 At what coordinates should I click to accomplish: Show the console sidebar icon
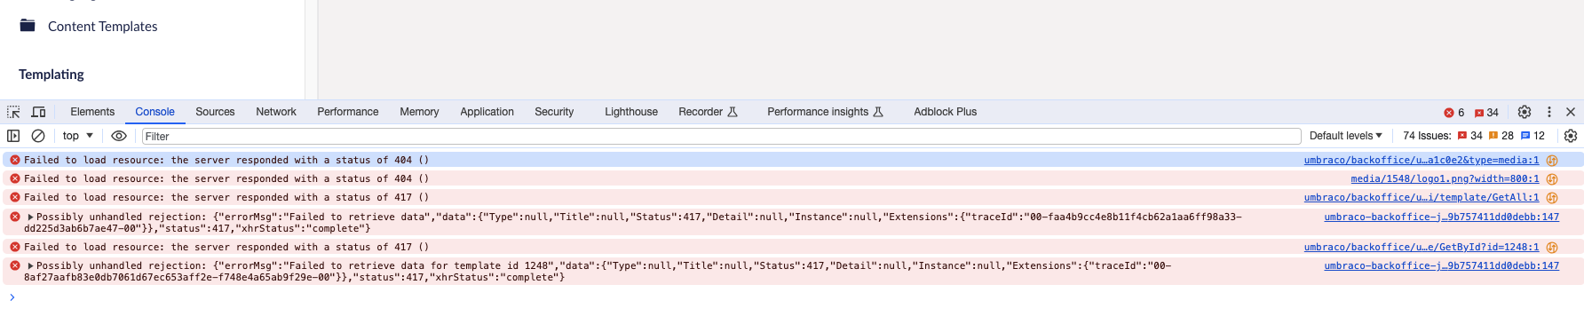point(13,136)
